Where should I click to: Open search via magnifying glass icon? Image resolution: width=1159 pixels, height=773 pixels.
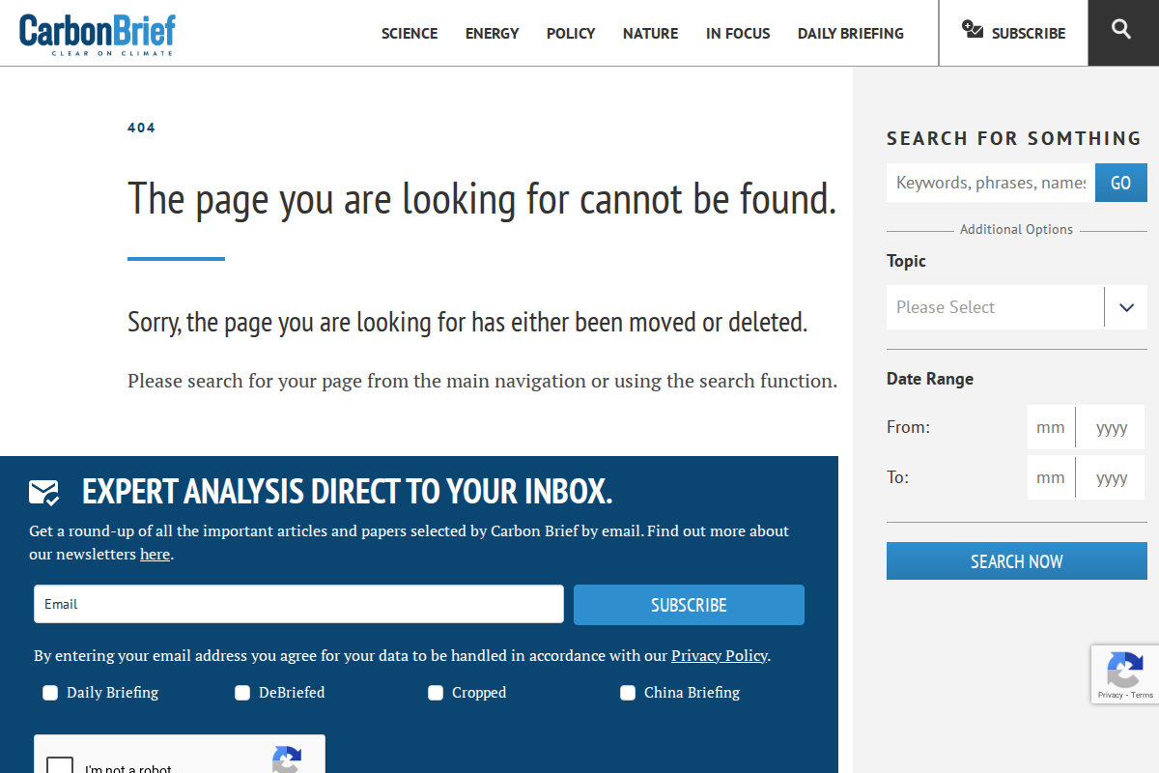pyautogui.click(x=1121, y=30)
